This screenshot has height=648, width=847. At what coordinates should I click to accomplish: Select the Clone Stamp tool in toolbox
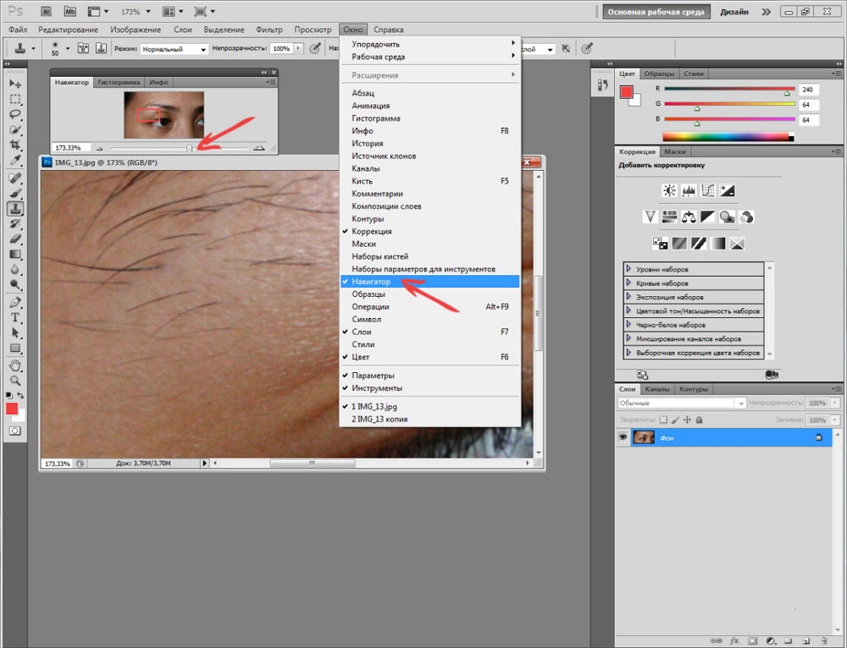tap(15, 208)
